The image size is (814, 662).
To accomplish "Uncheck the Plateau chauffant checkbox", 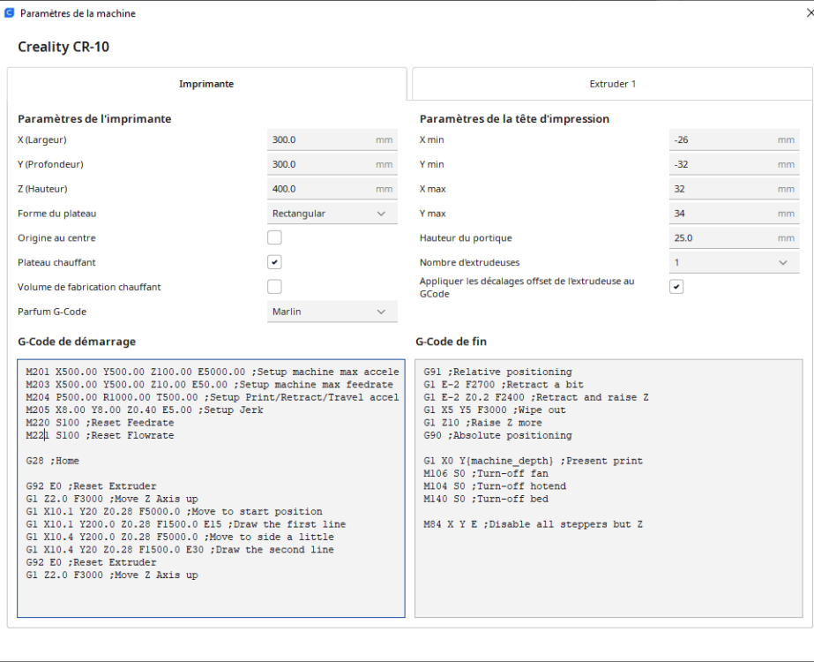I will (274, 262).
